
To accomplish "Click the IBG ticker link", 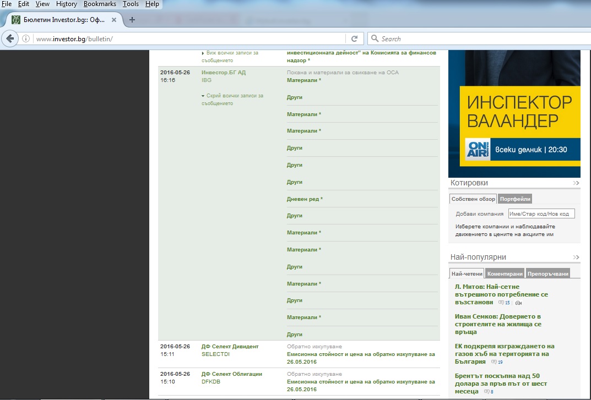I will coord(207,80).
